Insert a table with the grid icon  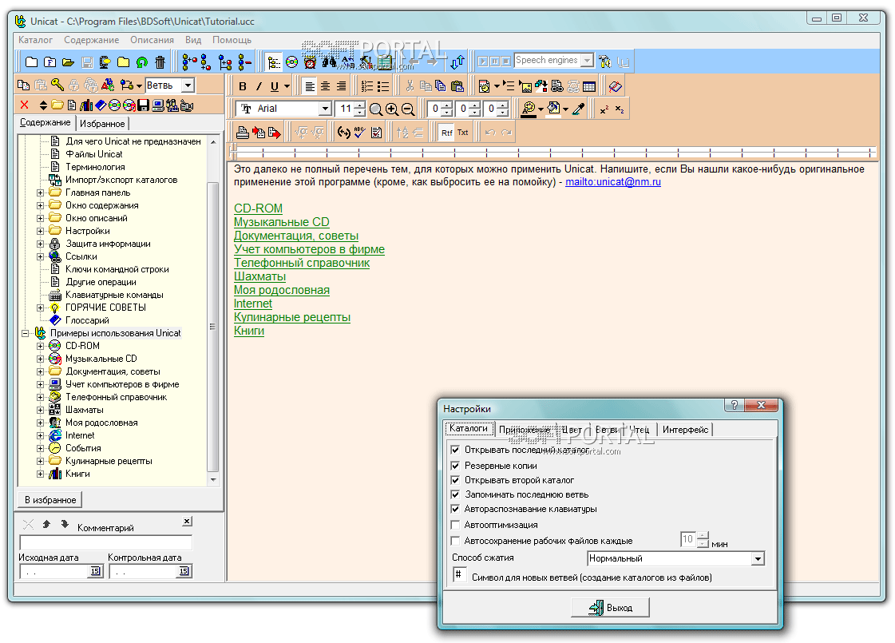coord(589,87)
